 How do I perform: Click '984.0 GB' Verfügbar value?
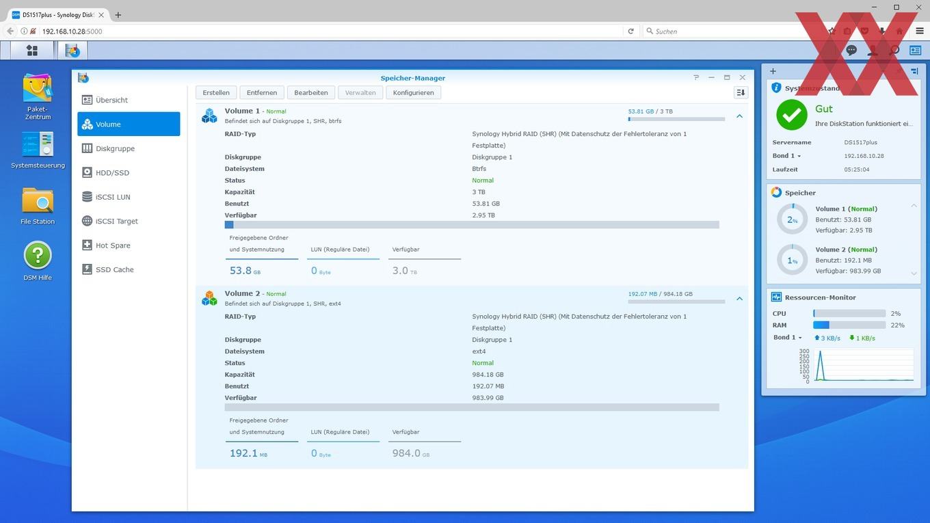pyautogui.click(x=411, y=453)
